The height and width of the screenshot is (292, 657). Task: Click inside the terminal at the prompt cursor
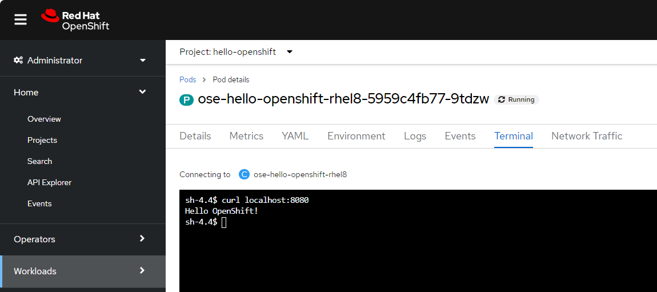point(224,222)
